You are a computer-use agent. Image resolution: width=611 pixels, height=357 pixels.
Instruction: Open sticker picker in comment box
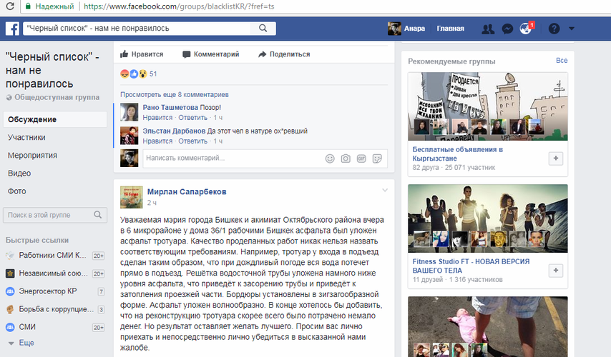377,159
